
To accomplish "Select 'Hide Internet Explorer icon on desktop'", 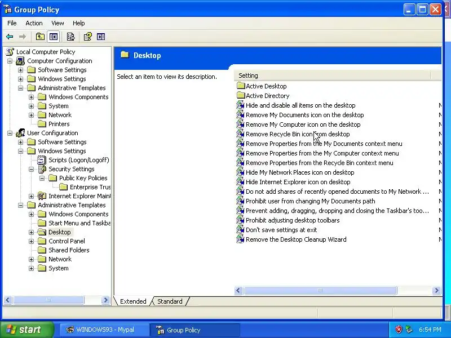I will tap(298, 182).
